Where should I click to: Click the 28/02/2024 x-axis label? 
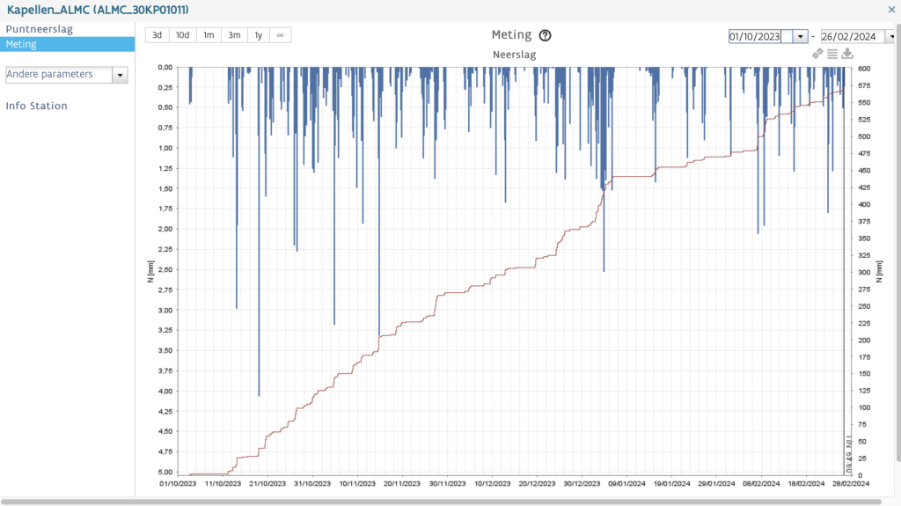(851, 484)
